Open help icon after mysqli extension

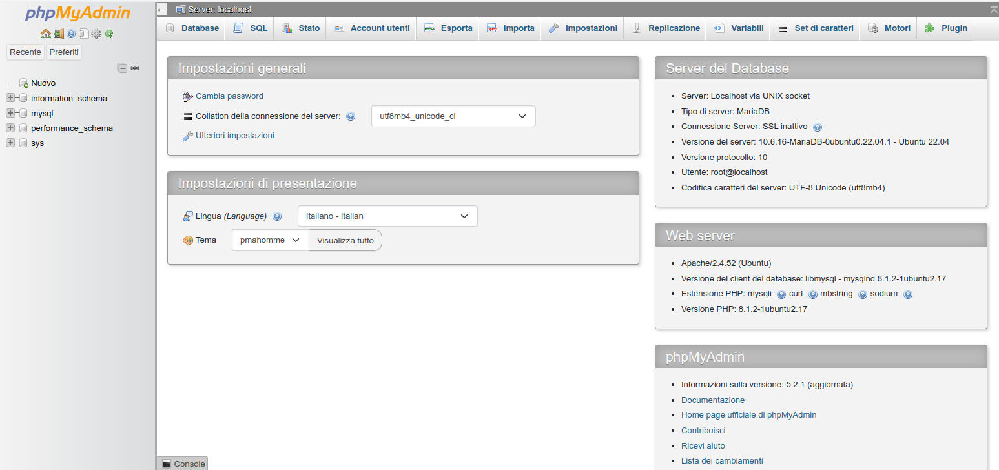pyautogui.click(x=781, y=294)
